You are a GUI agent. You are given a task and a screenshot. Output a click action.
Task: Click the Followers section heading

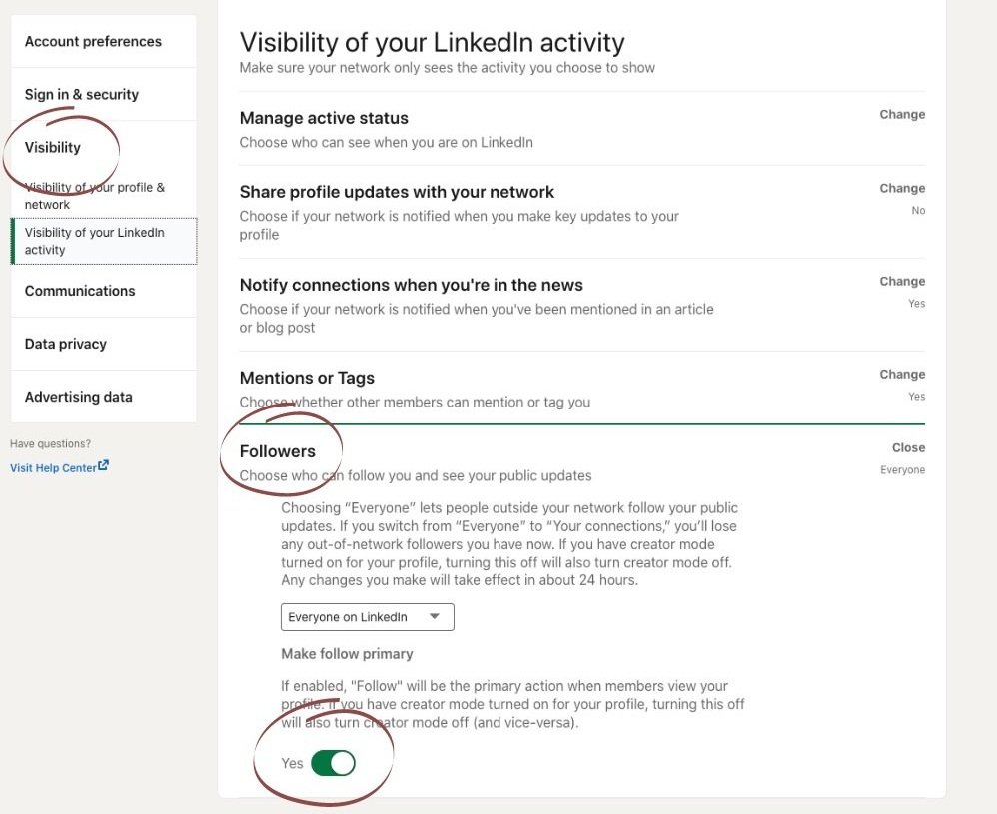[x=278, y=451]
